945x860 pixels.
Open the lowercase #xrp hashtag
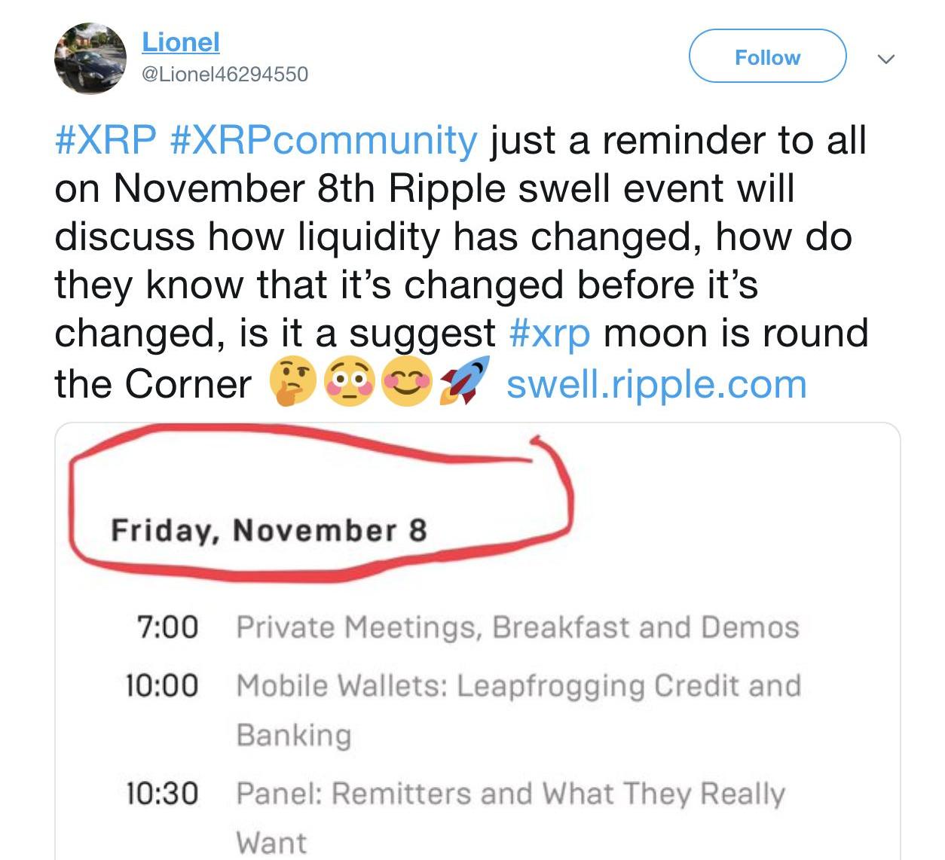[549, 334]
